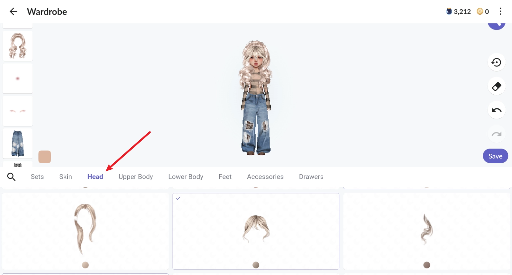Select the eraser tool icon

[x=496, y=86]
